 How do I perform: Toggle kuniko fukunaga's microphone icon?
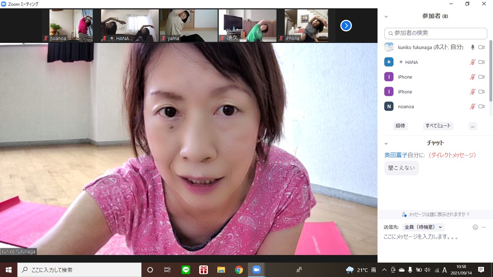click(x=472, y=47)
